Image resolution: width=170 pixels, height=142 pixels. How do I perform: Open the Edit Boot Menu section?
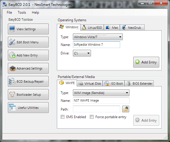[x=28, y=42]
